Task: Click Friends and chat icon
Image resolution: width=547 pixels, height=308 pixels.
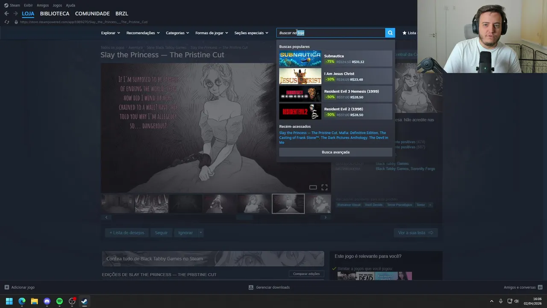Action: [540, 287]
